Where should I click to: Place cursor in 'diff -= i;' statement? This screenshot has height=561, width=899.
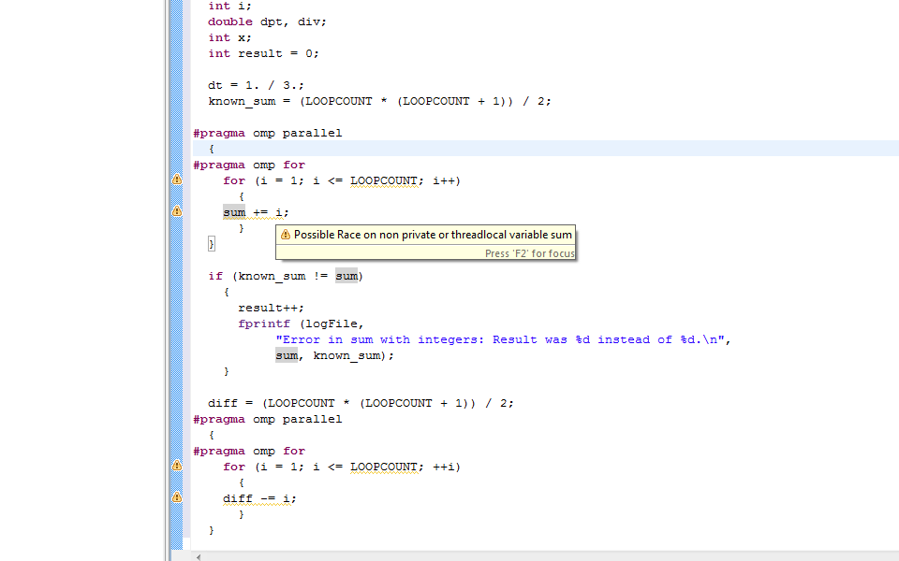[259, 498]
